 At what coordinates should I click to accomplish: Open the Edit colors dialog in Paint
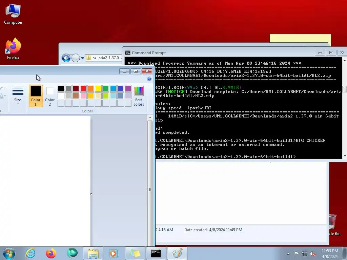pyautogui.click(x=139, y=96)
